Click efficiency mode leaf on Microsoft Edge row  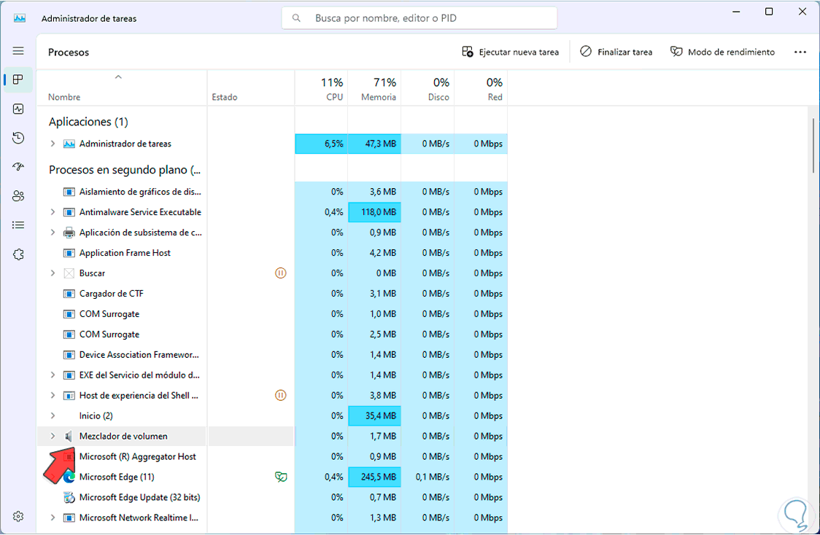coord(281,477)
